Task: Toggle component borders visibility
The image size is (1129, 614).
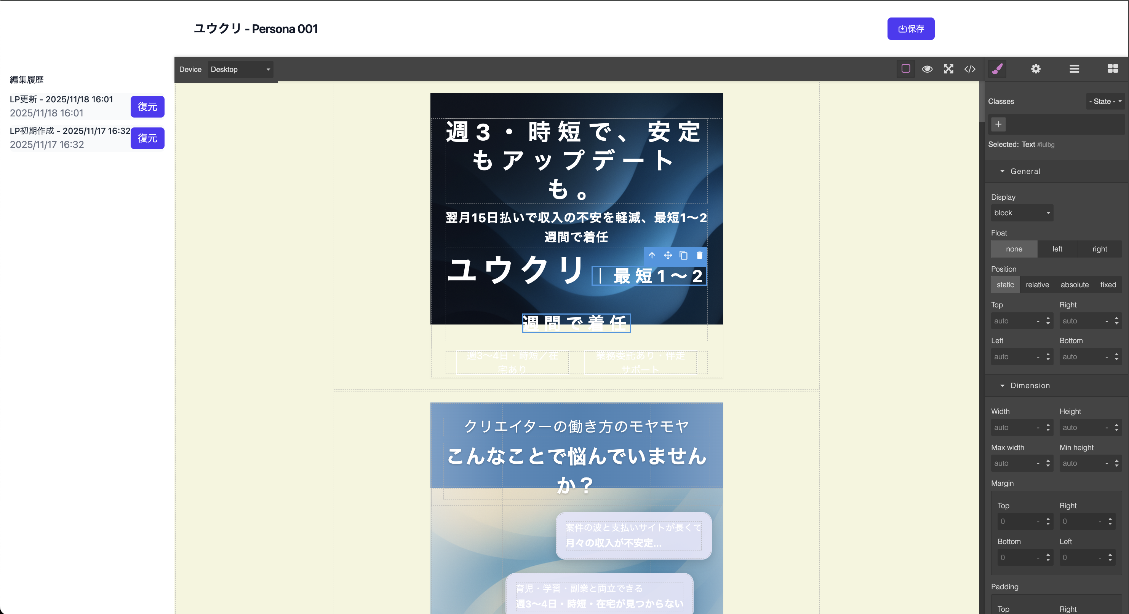Action: [905, 69]
